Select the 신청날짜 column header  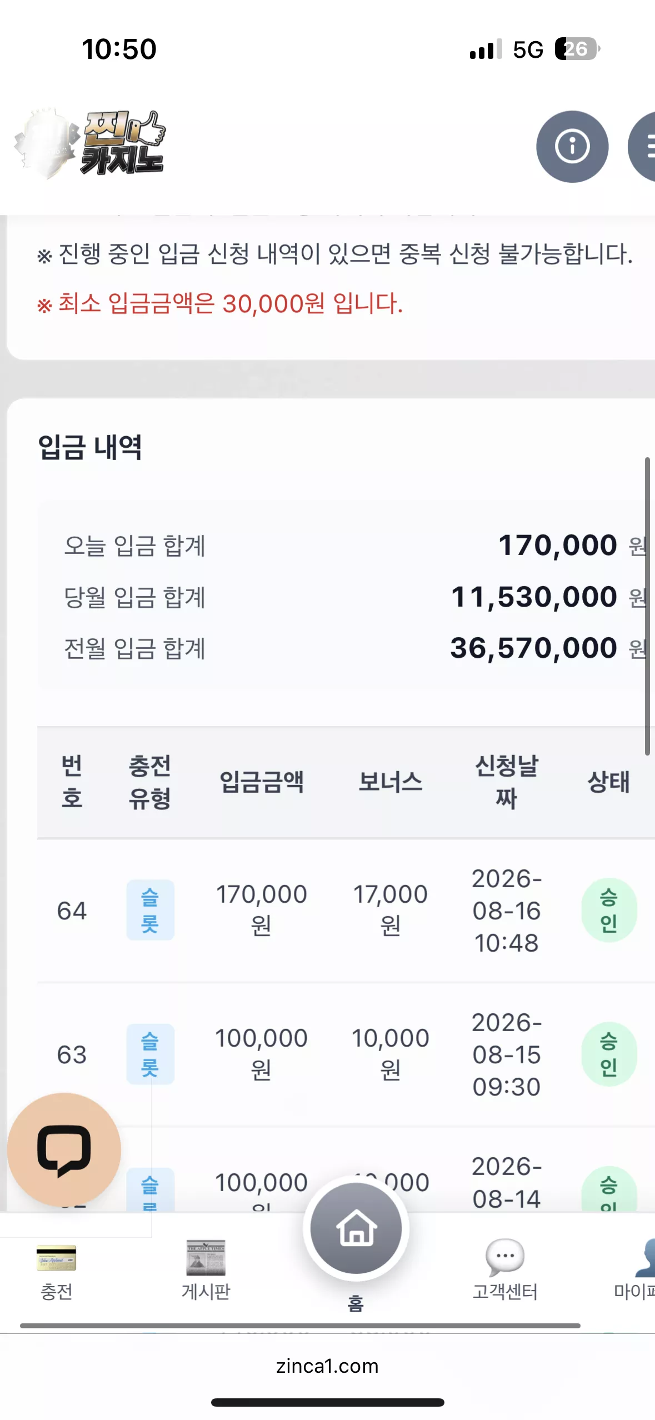click(506, 782)
